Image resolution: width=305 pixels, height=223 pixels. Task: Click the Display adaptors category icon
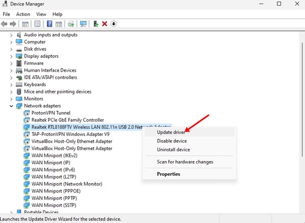[19, 56]
